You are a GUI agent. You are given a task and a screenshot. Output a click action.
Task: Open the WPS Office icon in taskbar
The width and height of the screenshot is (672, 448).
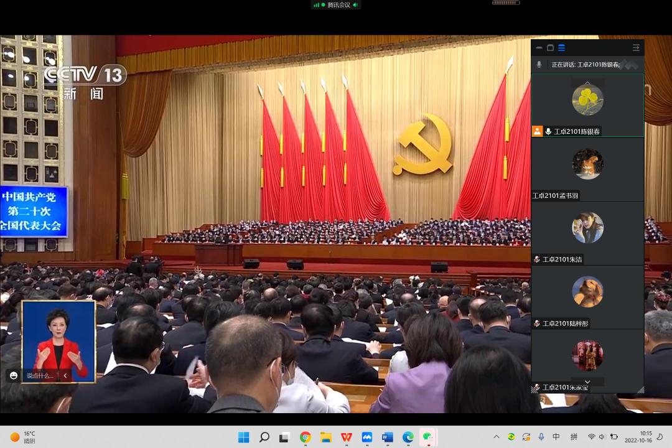tap(347, 437)
